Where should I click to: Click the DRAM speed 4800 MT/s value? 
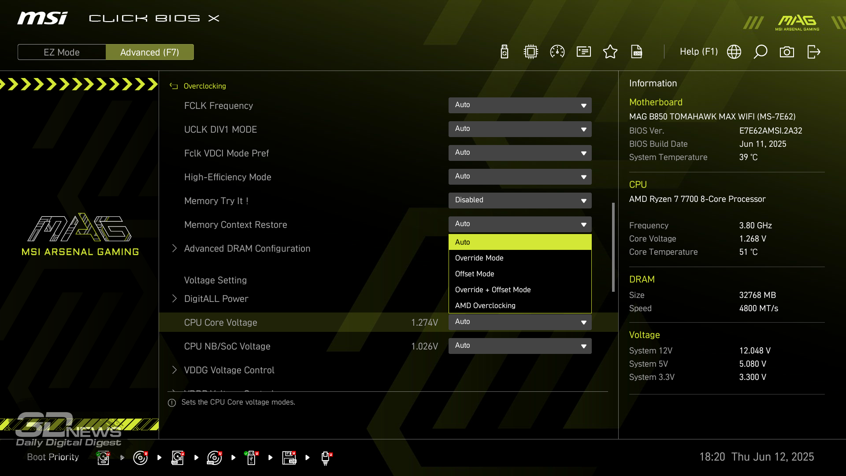(x=758, y=309)
